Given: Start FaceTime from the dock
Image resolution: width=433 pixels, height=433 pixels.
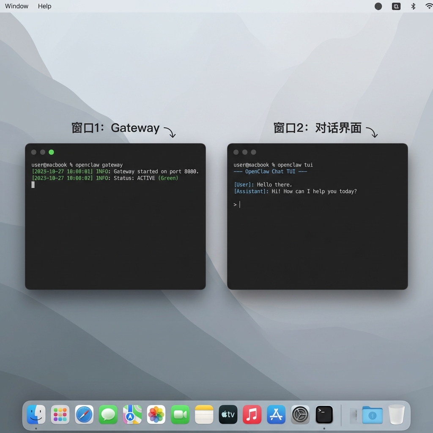Looking at the screenshot, I should 180,415.
